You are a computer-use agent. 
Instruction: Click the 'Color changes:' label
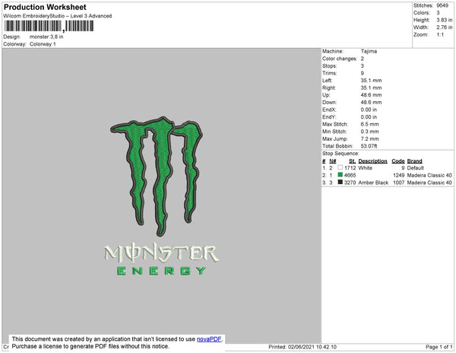(340, 59)
